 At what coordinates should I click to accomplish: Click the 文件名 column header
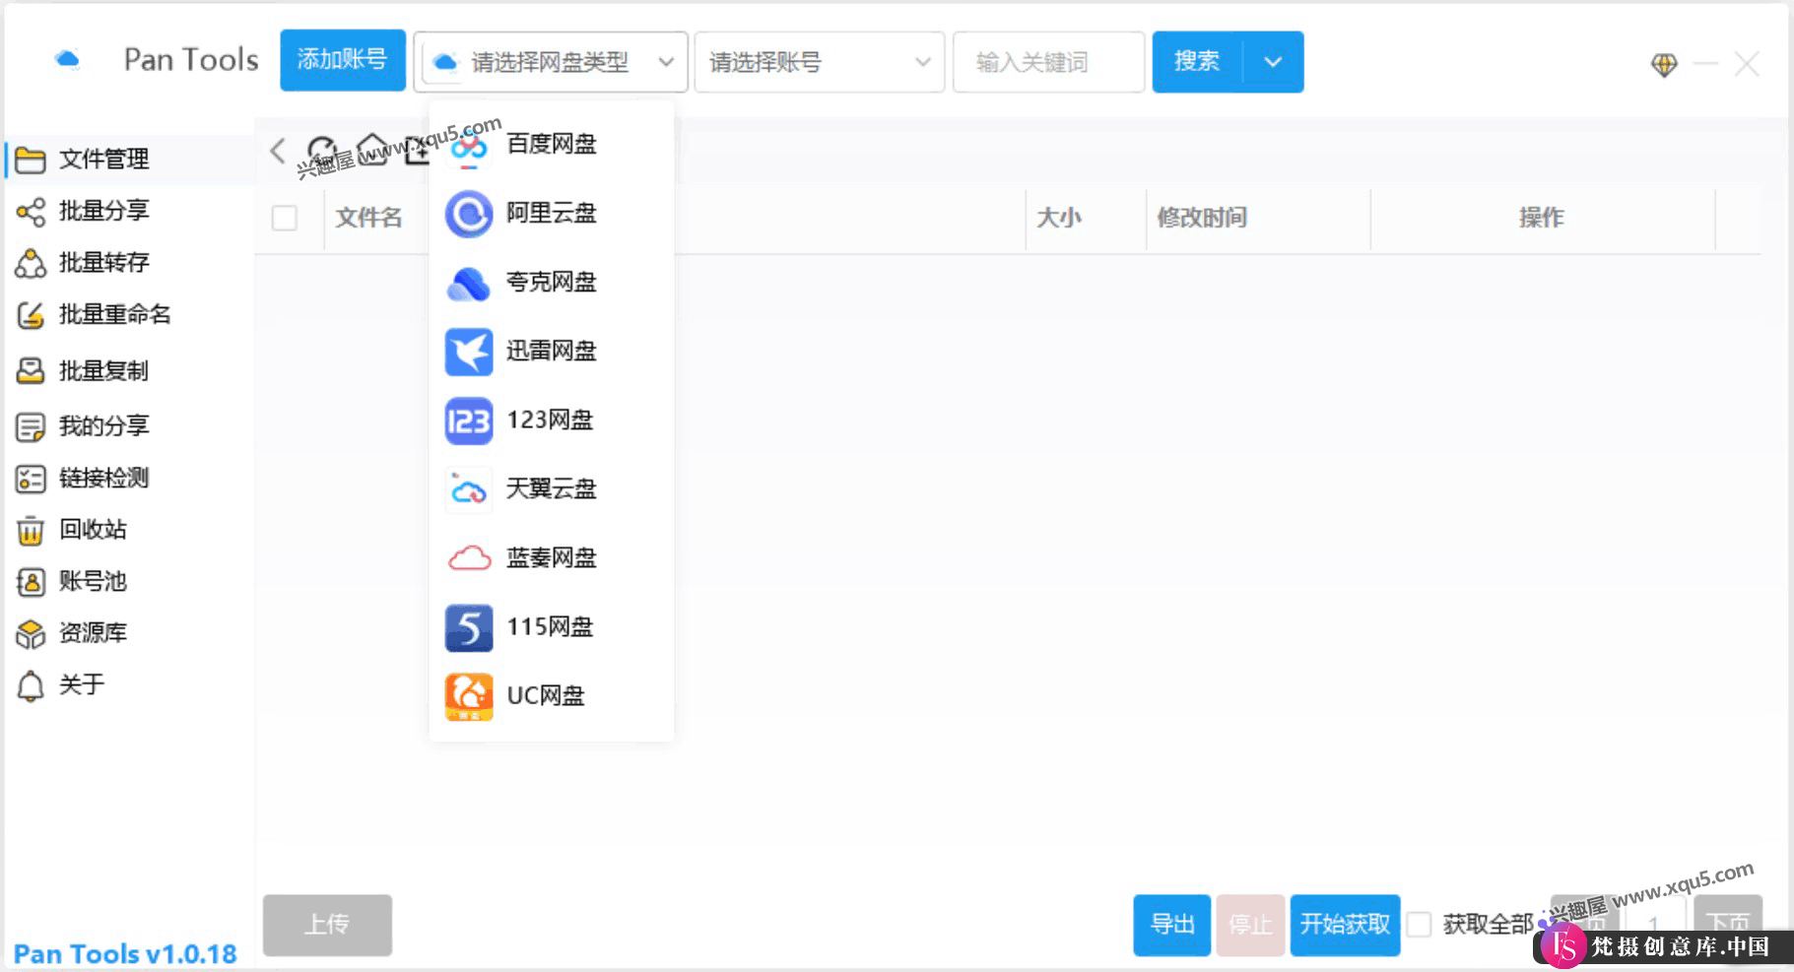(x=369, y=218)
